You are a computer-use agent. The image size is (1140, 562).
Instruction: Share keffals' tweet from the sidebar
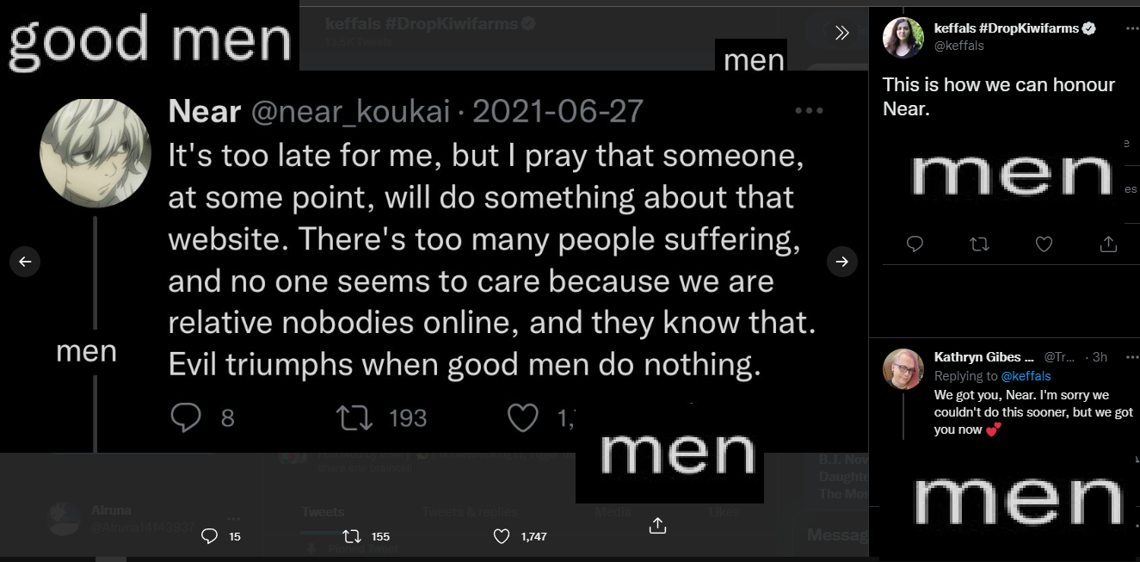pos(1108,244)
